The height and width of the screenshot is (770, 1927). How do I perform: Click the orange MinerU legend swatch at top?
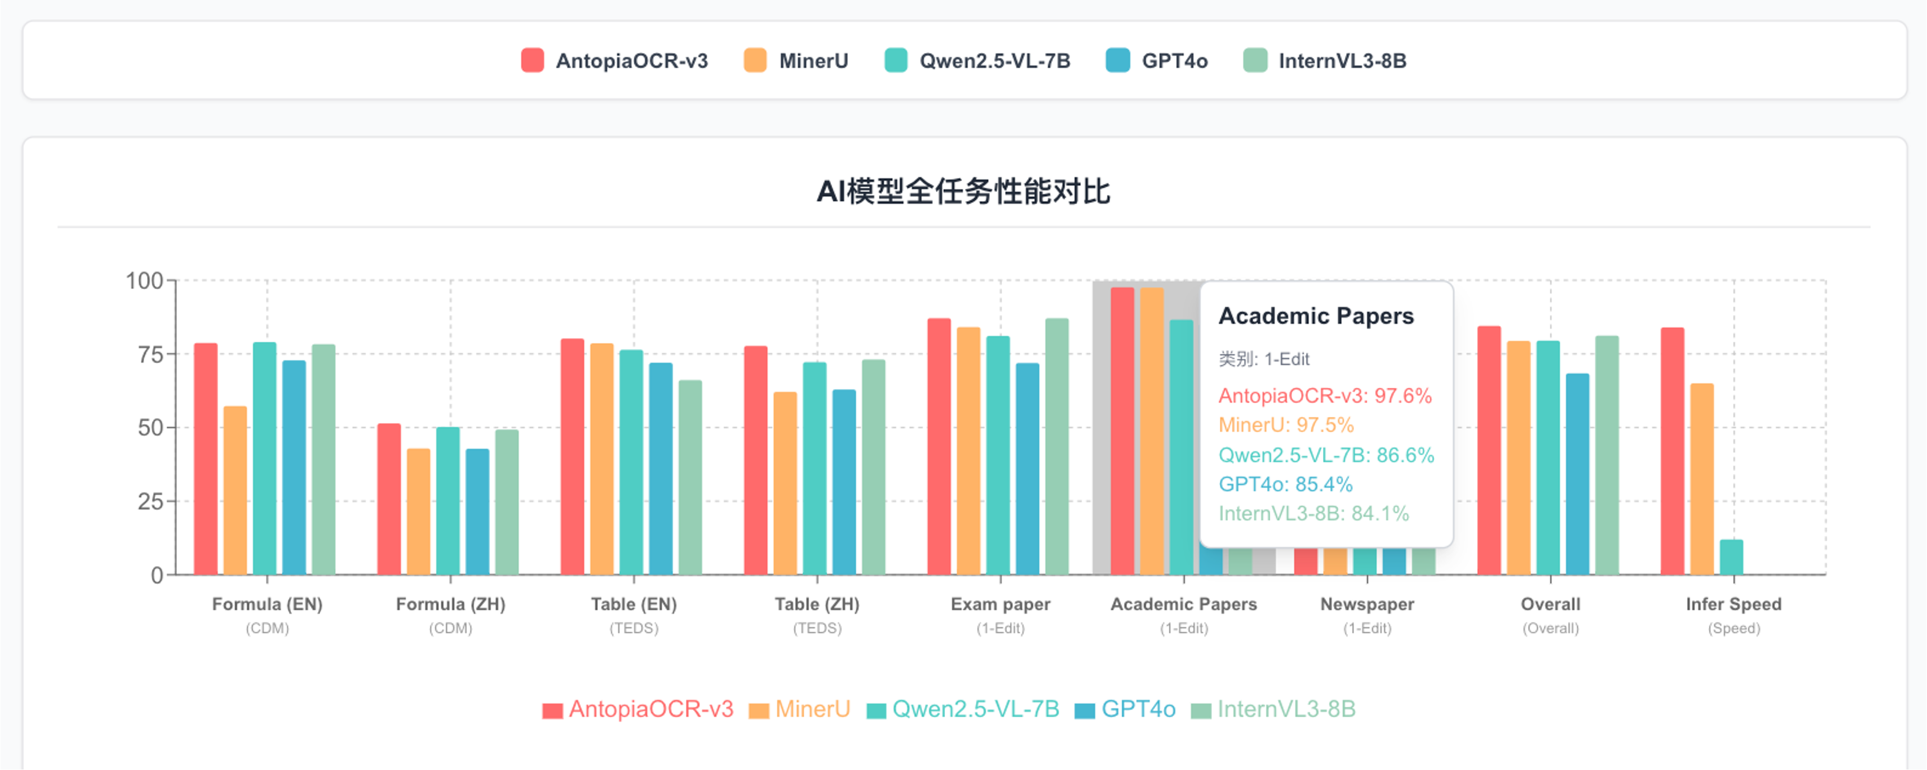(x=754, y=61)
